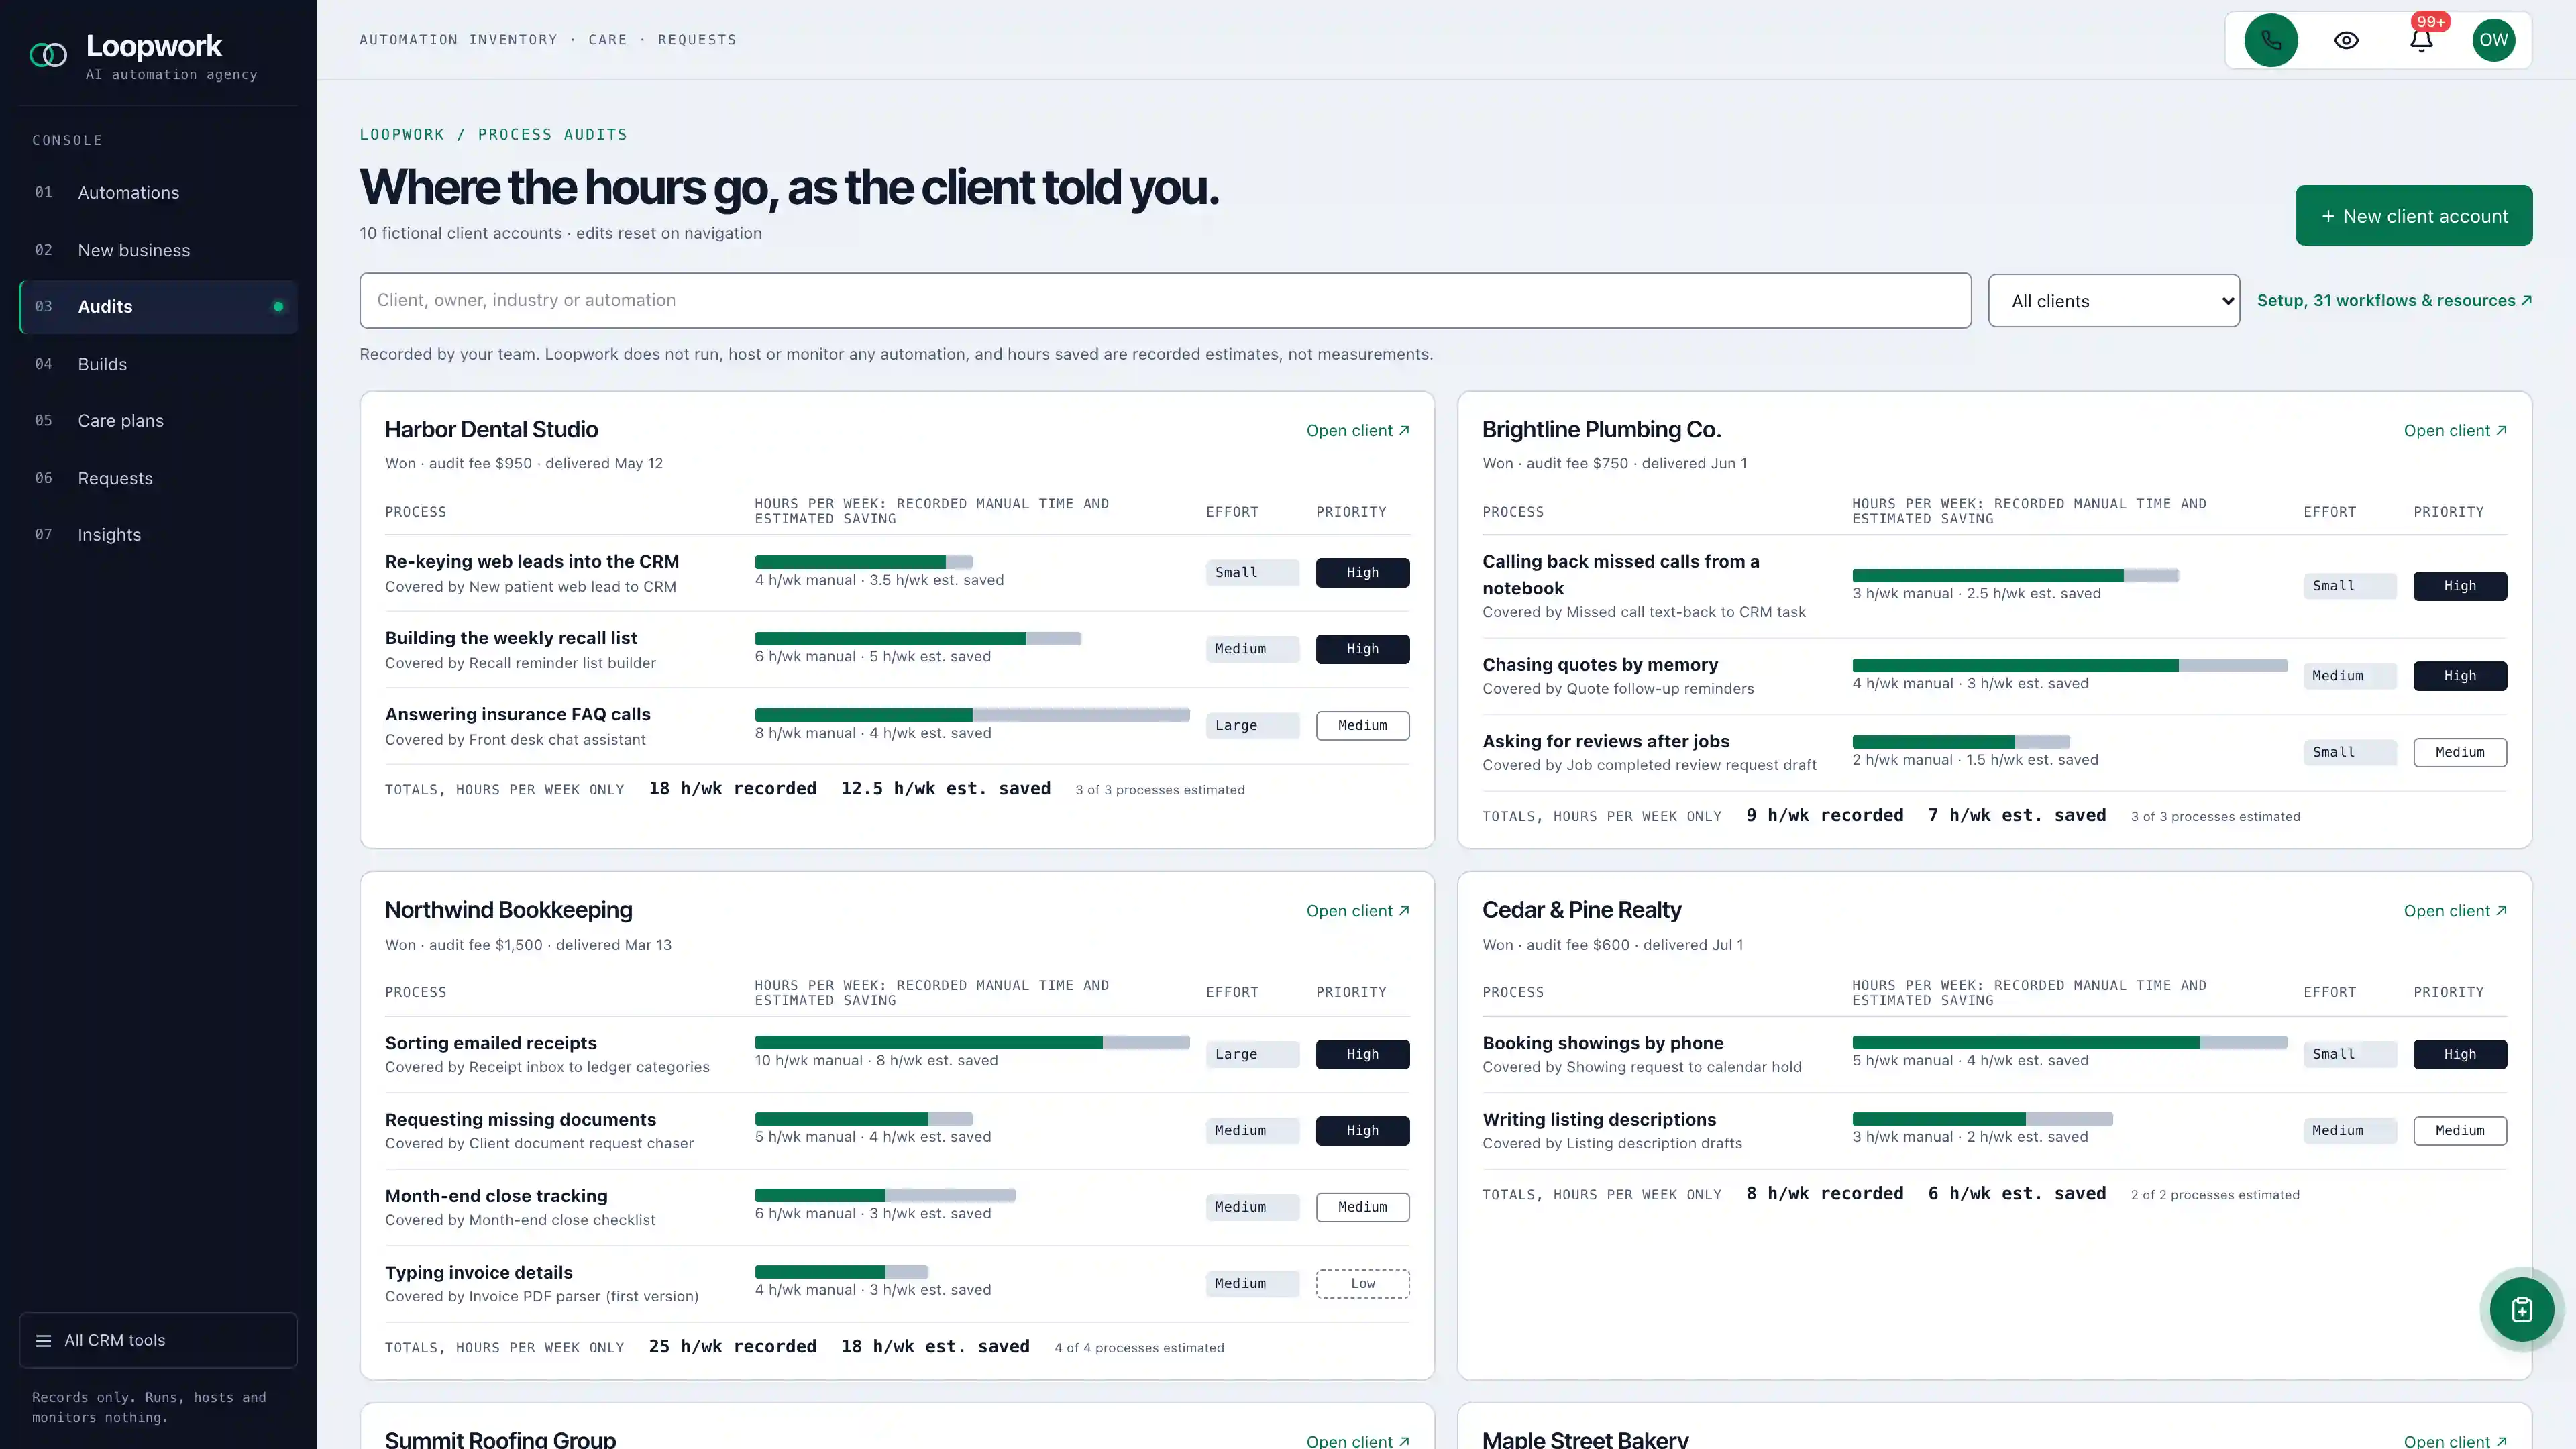Go to Automations in the sidebar
The height and width of the screenshot is (1449, 2576).
pyautogui.click(x=158, y=192)
